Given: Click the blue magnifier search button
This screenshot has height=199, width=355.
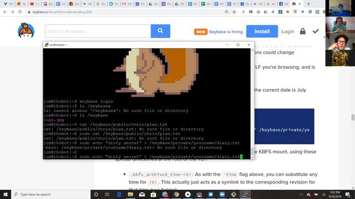Looking at the screenshot, I should [x=160, y=31].
